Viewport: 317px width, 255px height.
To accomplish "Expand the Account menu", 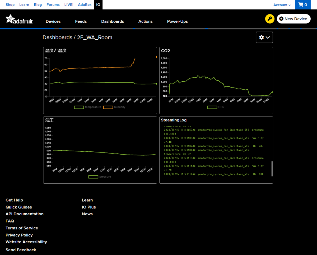I will click(x=282, y=5).
